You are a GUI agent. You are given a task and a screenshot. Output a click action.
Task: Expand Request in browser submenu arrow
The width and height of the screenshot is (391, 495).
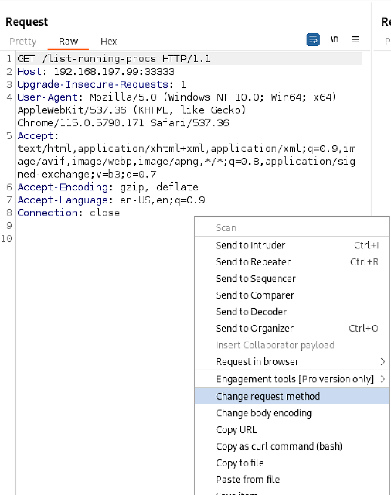[x=383, y=362]
